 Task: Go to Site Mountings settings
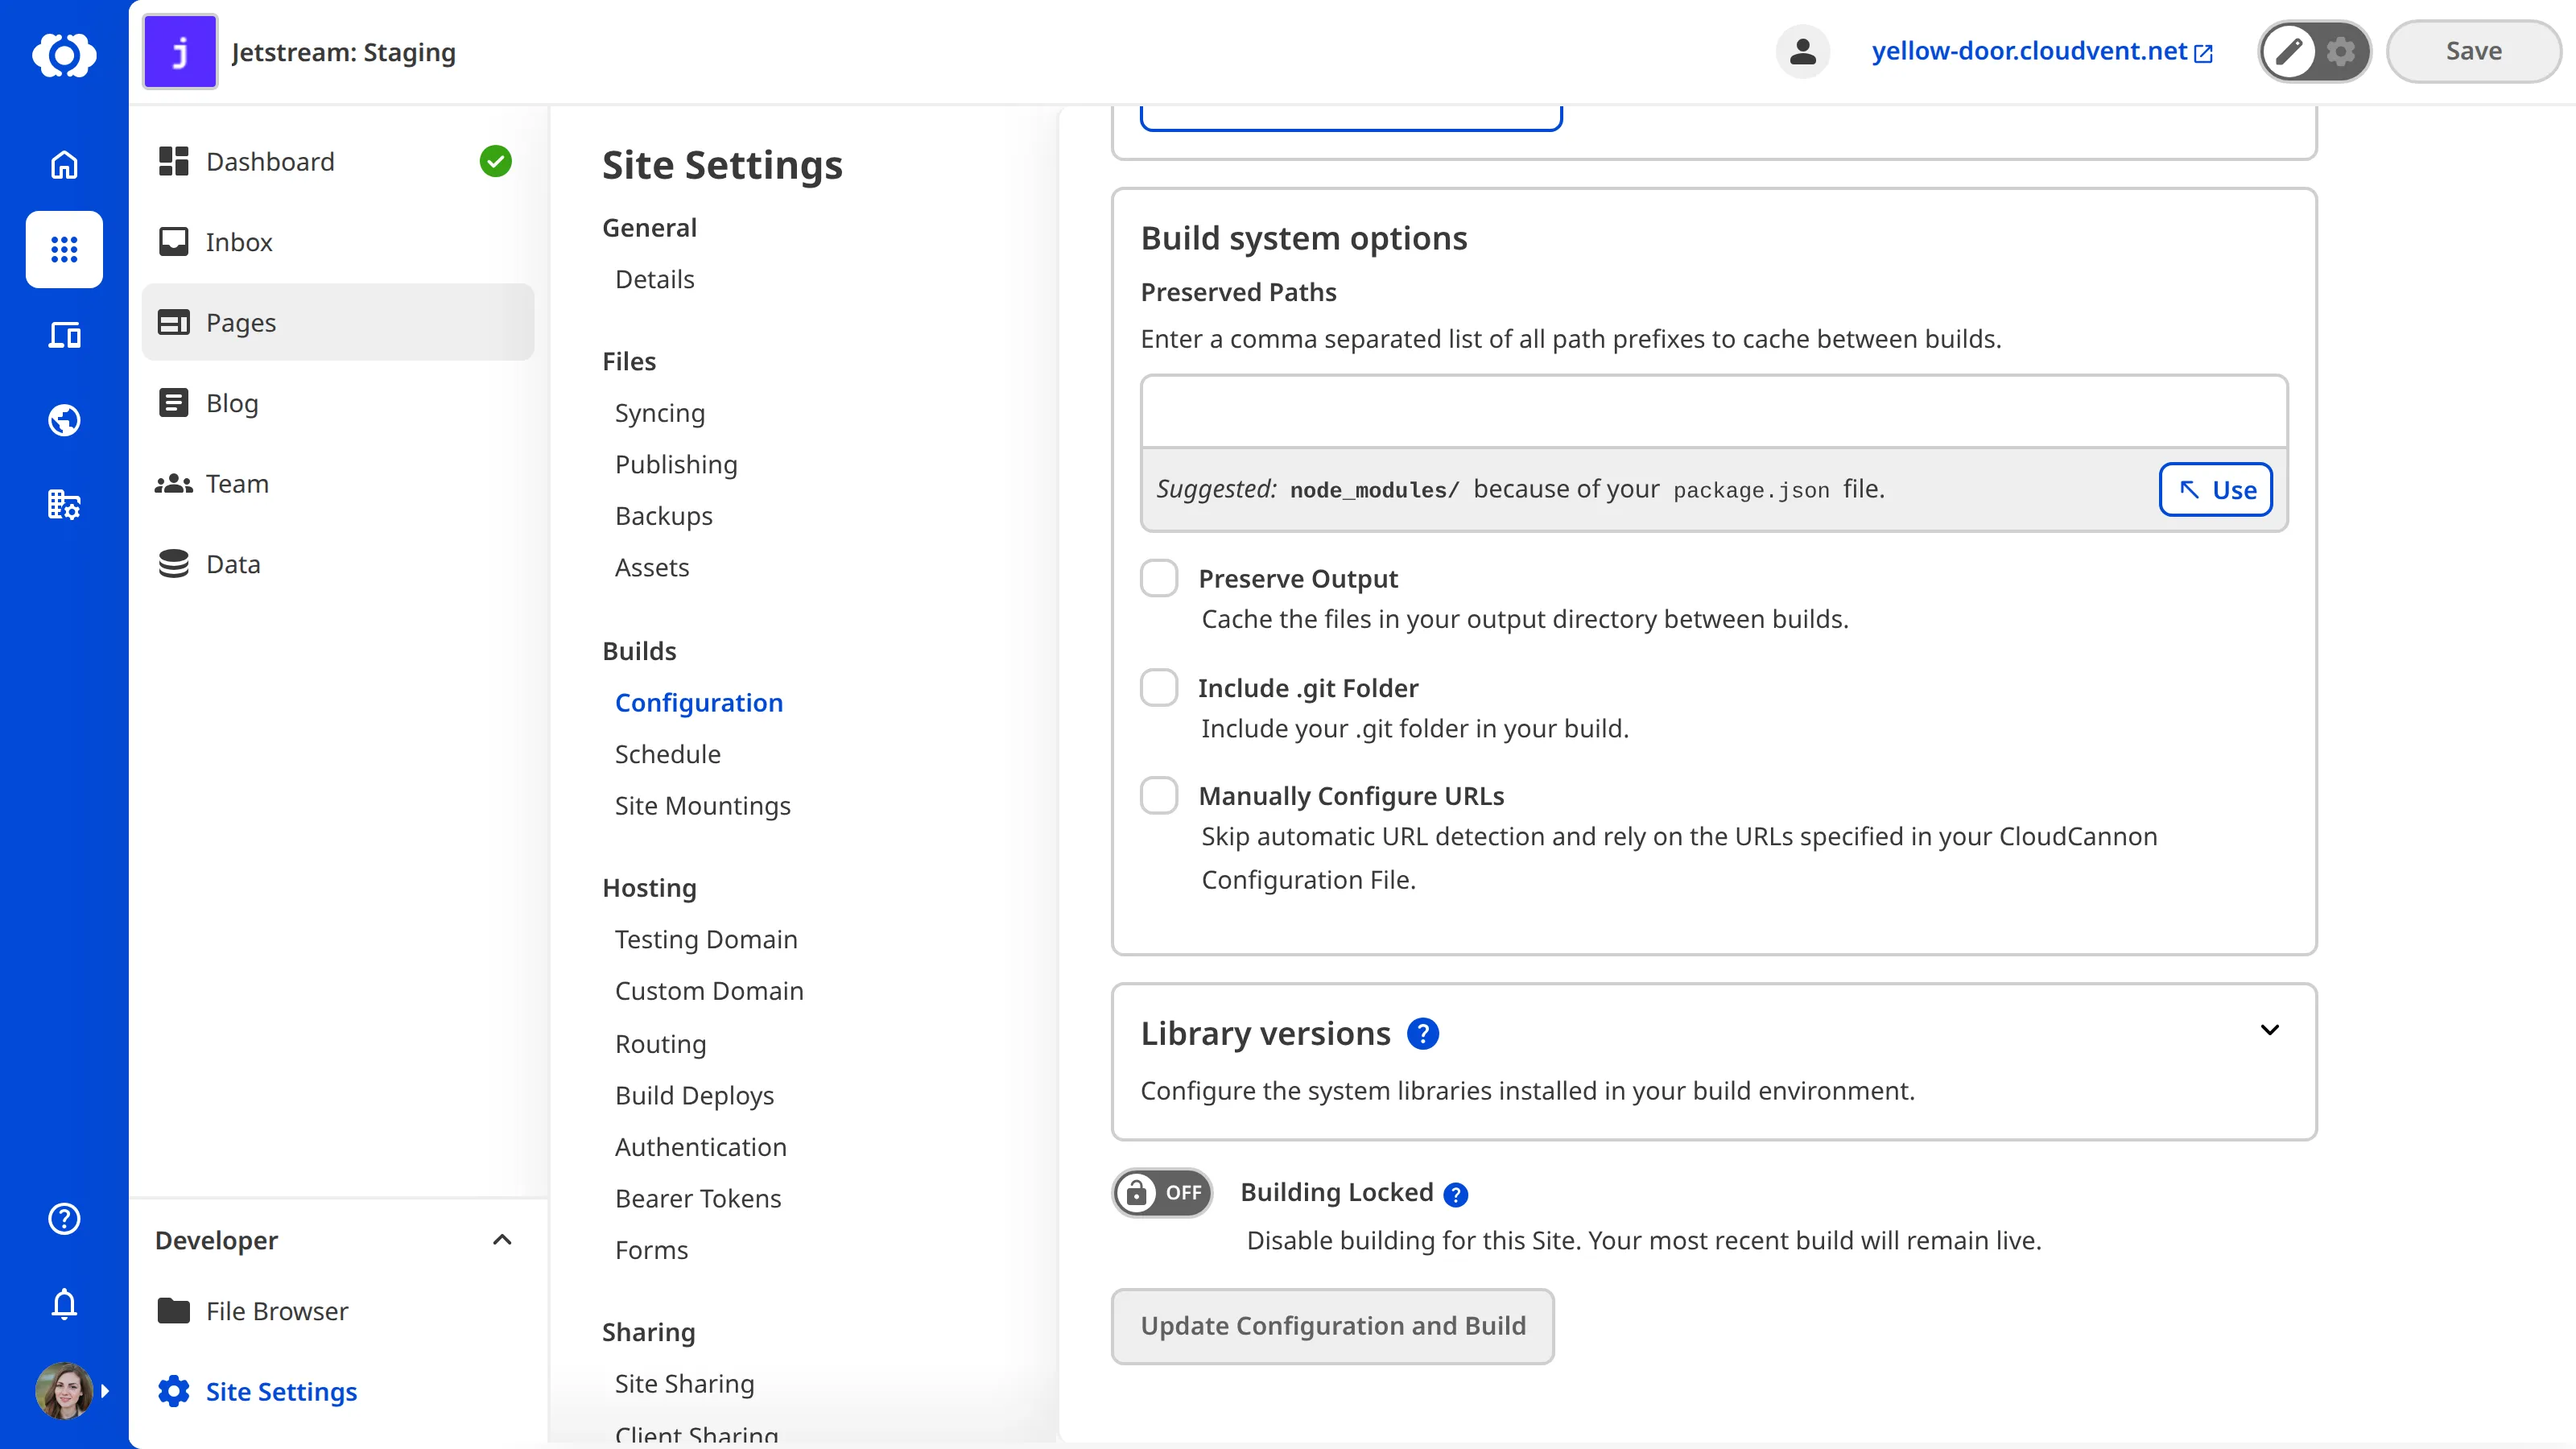click(703, 806)
